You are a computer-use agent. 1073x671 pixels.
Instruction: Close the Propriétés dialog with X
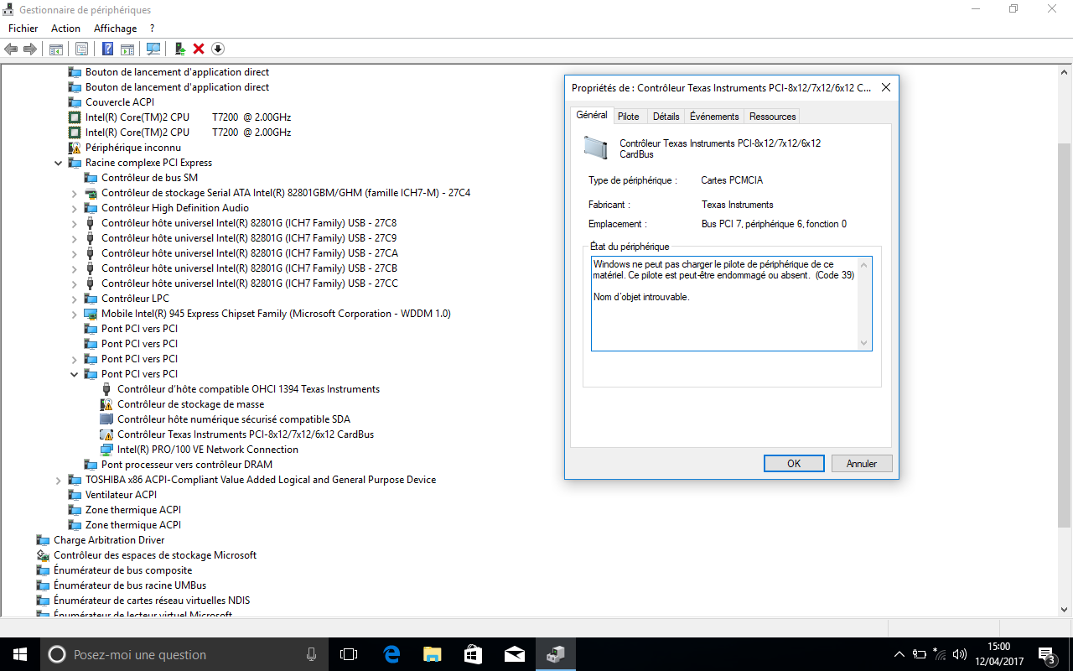[x=885, y=87]
